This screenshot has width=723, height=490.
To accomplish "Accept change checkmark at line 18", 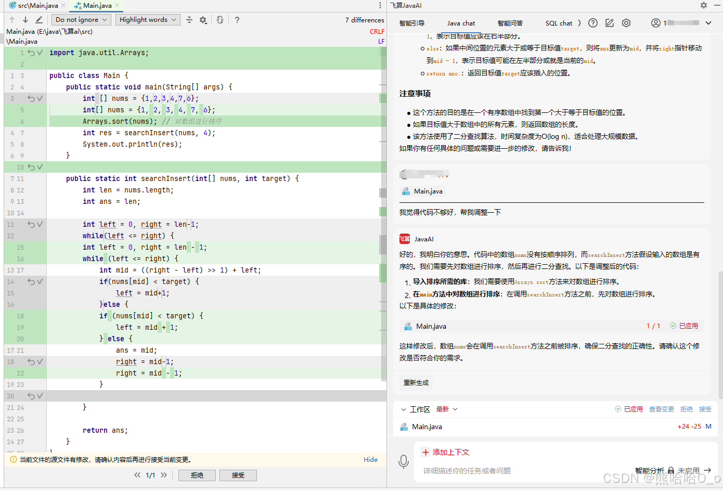I will tap(40, 362).
